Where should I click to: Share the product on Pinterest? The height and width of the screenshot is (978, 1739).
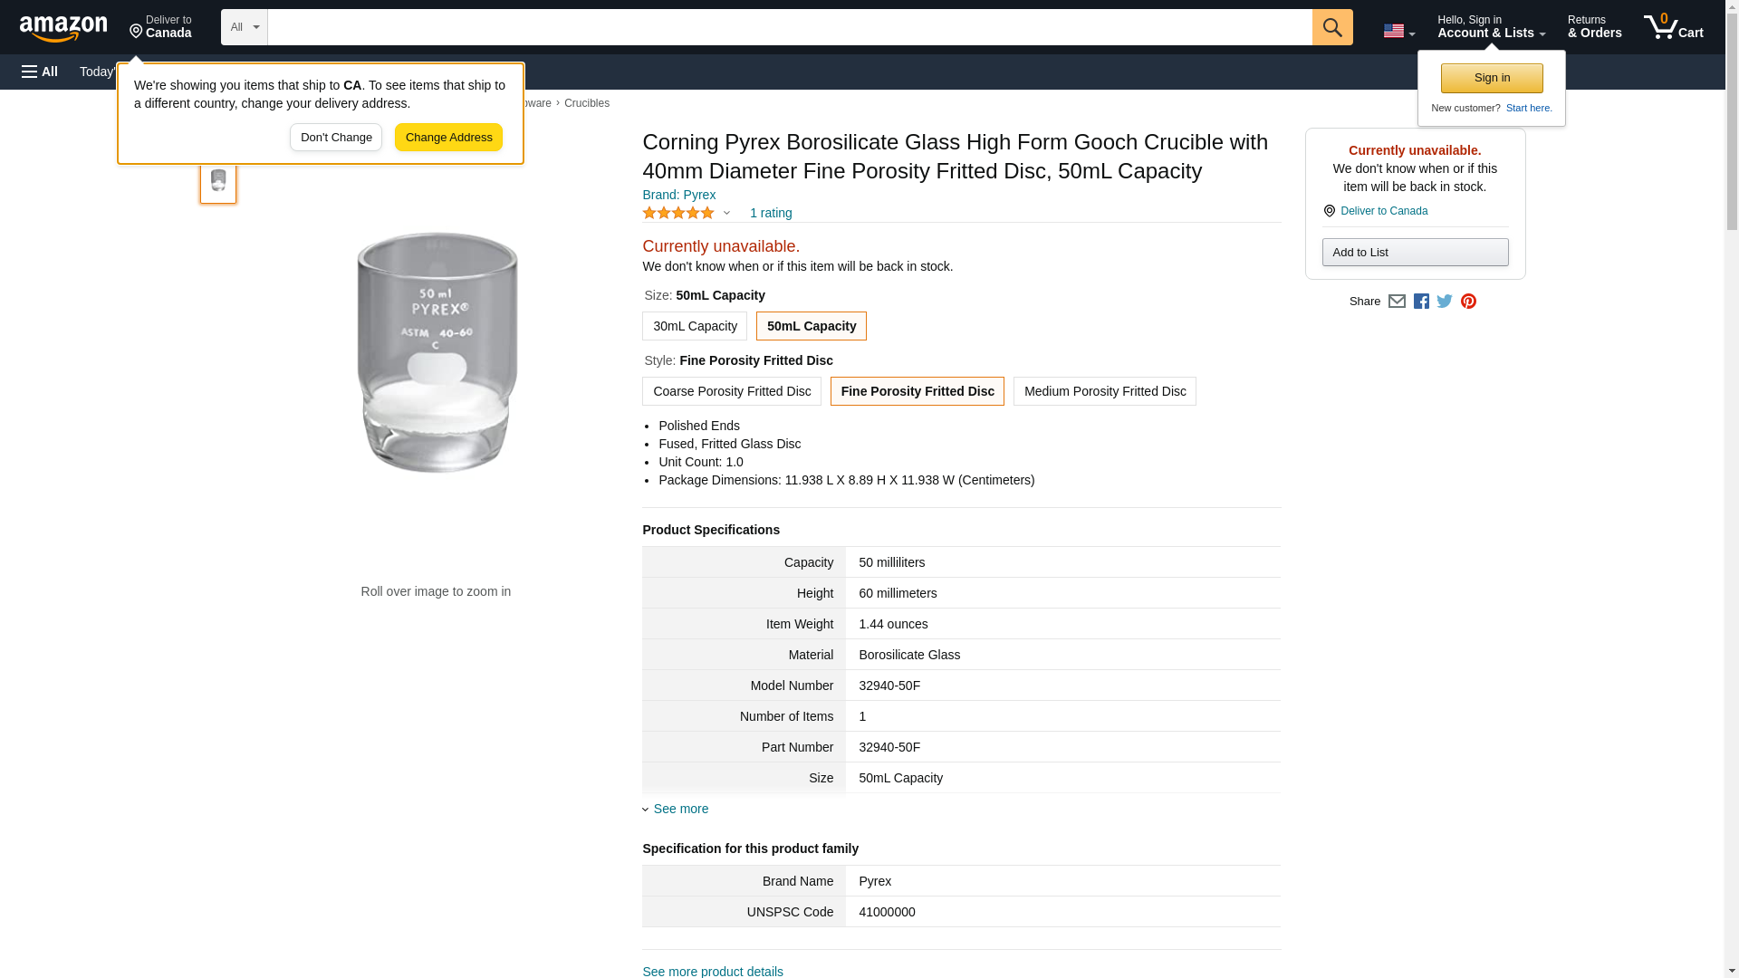pos(1468,302)
